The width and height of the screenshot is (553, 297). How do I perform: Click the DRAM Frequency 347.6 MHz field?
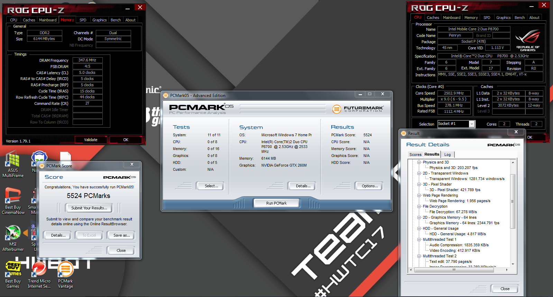[87, 60]
